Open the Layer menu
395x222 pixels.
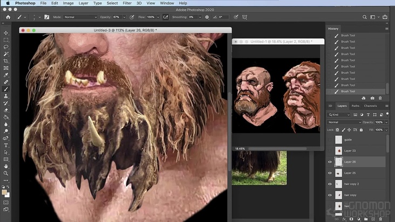point(83,3)
